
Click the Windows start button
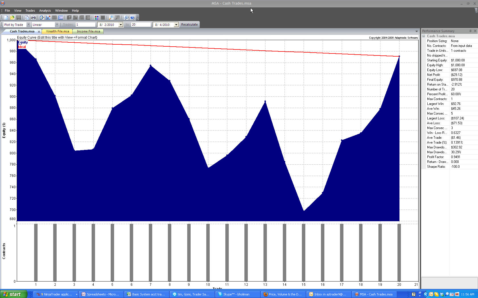point(13,294)
